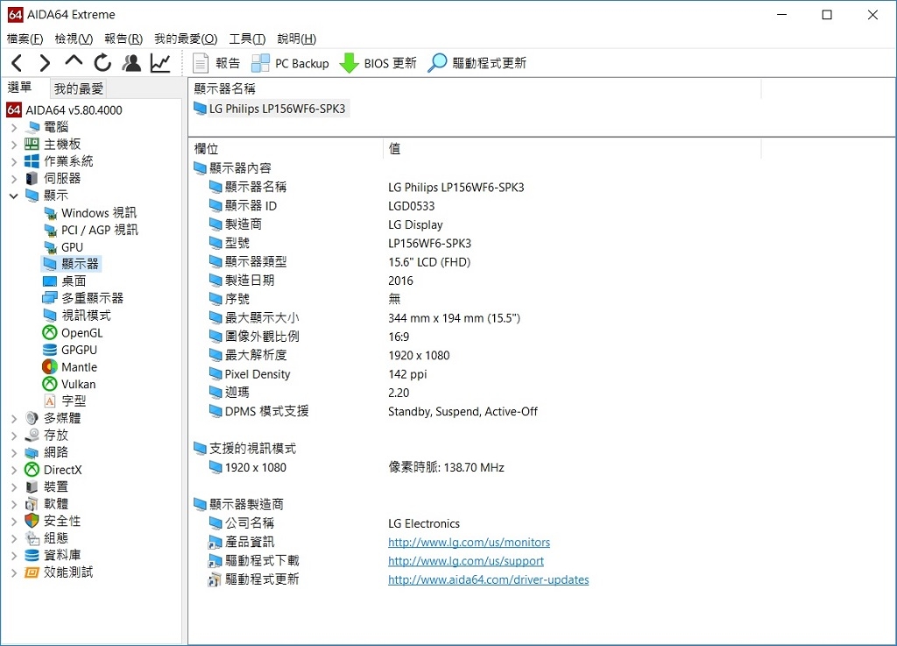Select the 顯示器 tree item
Screen dimensions: 897x646
[72, 264]
